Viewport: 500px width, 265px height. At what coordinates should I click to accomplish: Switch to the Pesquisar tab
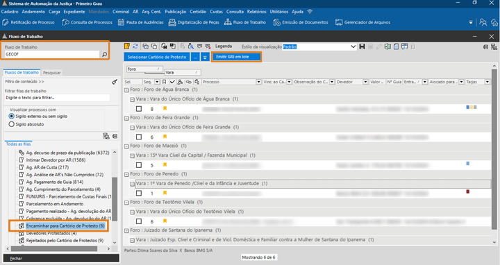[x=51, y=73]
